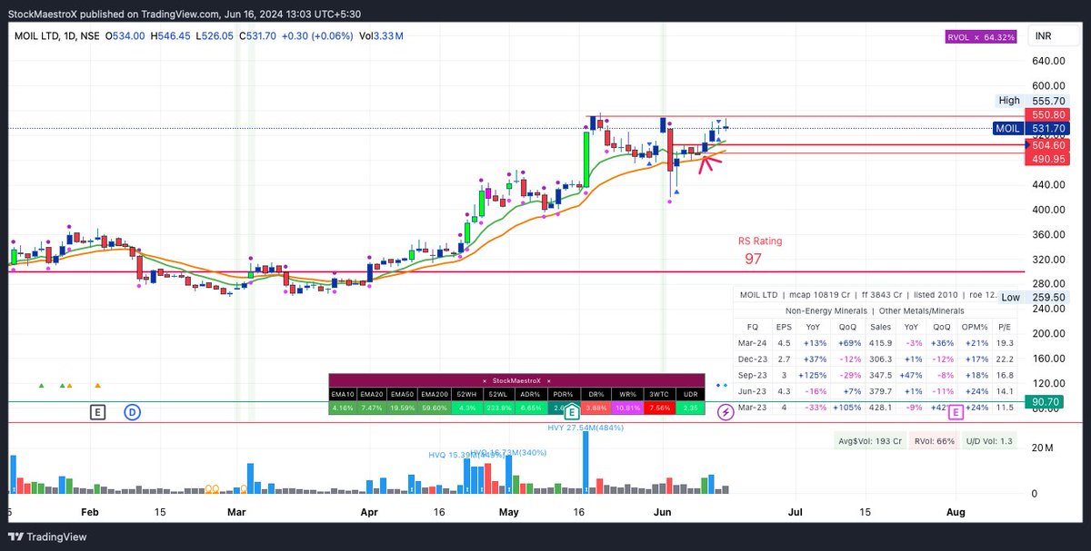Click the purple lightning bolt marker

pos(726,412)
